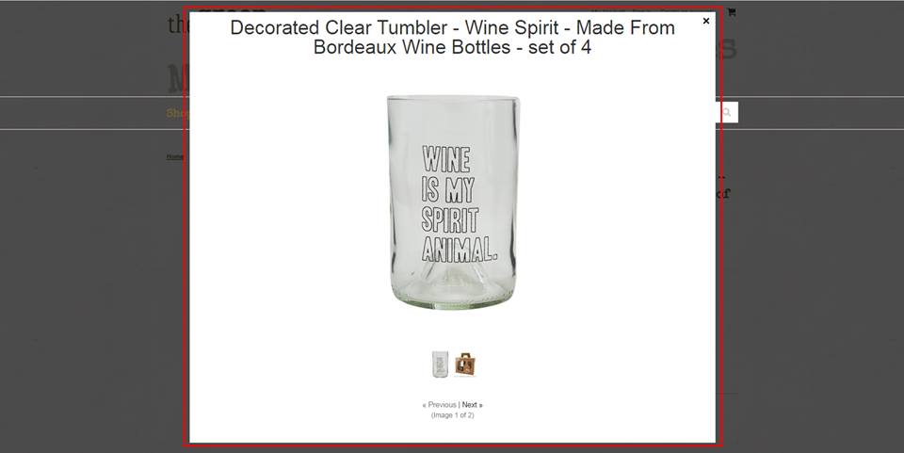Click the Image 1 of 2 caption

click(x=453, y=415)
